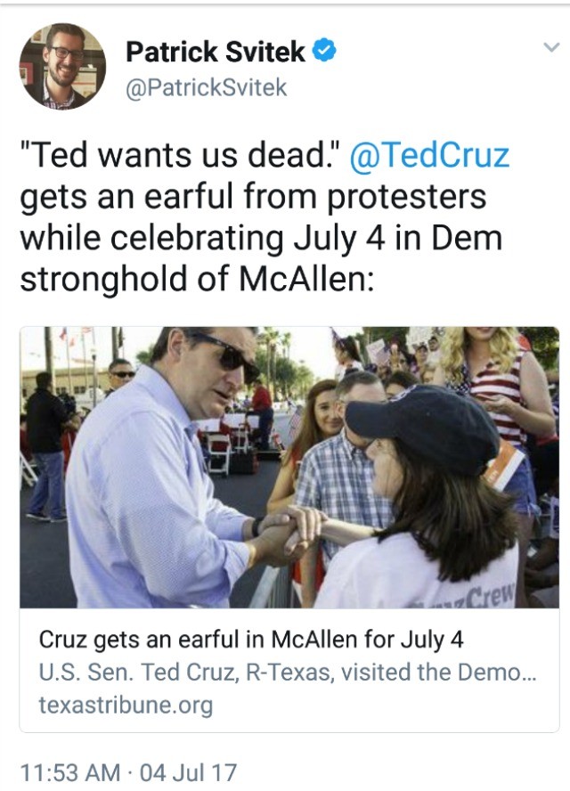570x791 pixels.
Task: Expand the tweet options chevron
Action: point(552,47)
